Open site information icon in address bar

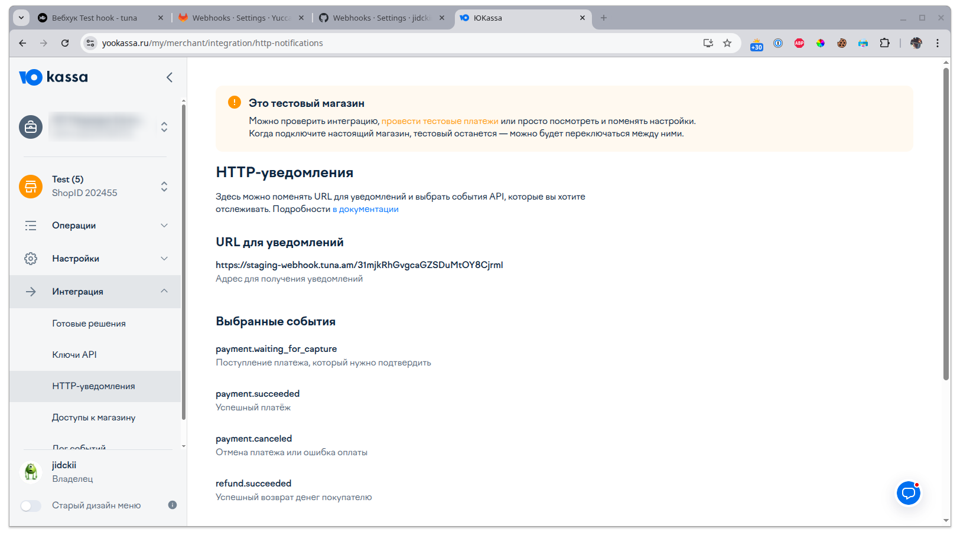90,43
